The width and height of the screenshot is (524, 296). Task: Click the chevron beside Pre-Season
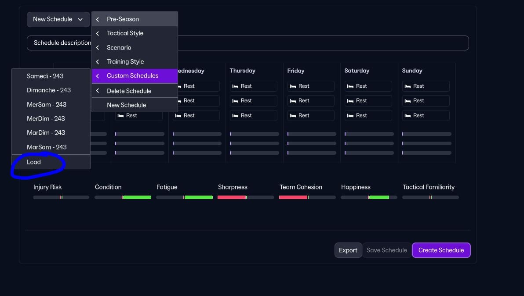[98, 19]
